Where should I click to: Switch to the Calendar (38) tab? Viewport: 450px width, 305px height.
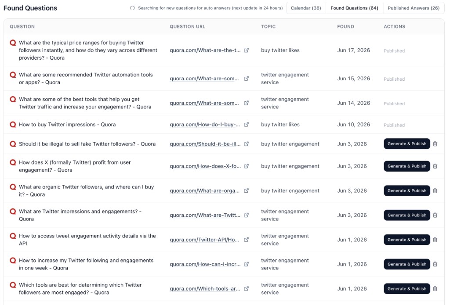(306, 8)
